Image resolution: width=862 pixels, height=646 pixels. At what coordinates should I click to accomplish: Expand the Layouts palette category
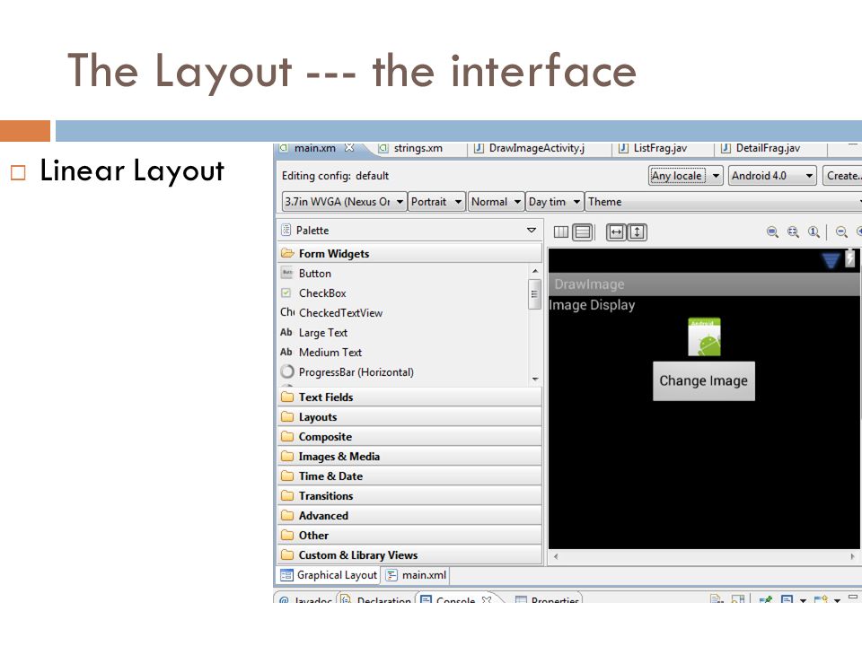point(410,416)
